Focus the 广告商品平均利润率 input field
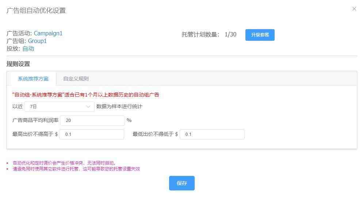This screenshot has height=201, width=363. (x=92, y=121)
